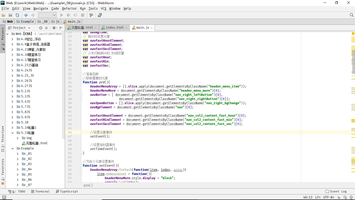
Task: Click the Forward navigation arrow
Action: [33, 15]
